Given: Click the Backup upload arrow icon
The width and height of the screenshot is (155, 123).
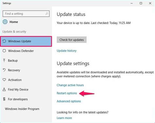Looking at the screenshot, I should (x=4, y=61).
